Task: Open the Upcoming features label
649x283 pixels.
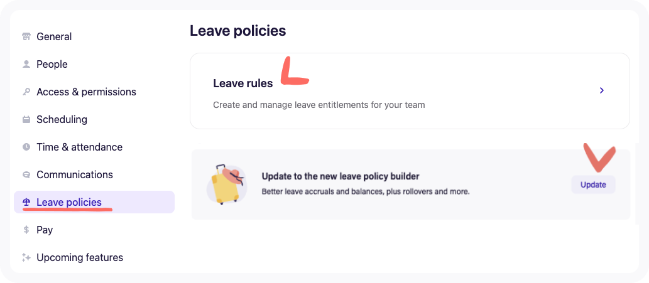Action: pos(80,257)
